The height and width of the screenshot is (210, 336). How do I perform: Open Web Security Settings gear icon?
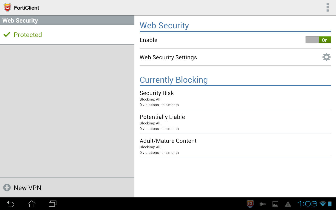(326, 57)
